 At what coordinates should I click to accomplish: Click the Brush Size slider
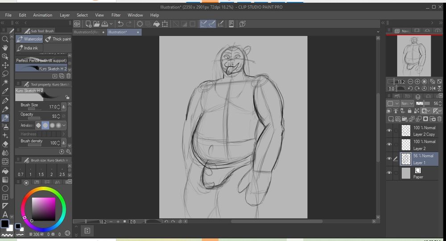(x=34, y=108)
